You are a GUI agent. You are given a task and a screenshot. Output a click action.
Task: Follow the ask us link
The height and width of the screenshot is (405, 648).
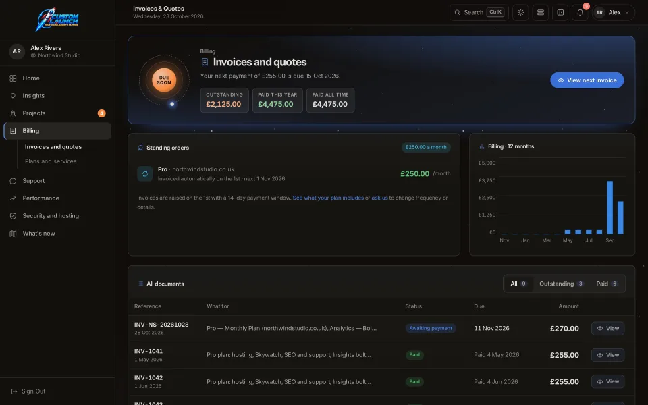[379, 198]
